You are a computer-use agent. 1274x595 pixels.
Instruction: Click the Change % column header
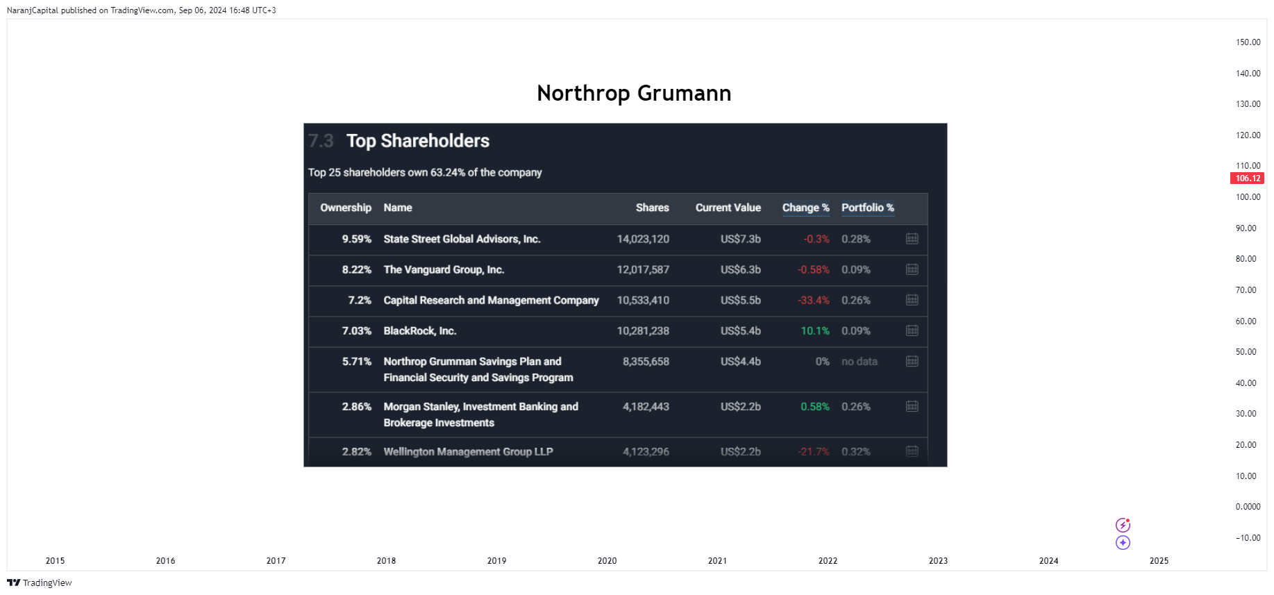coord(805,208)
